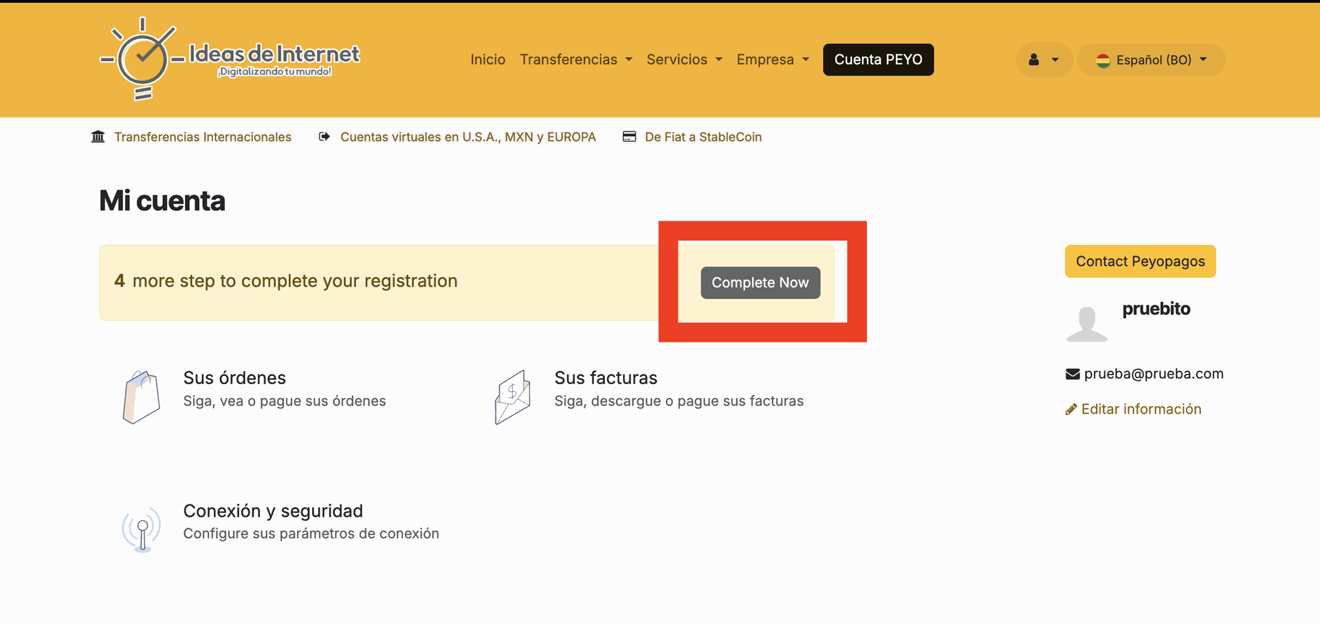Go to Inicio in the navigation
Viewport: 1320px width, 624px height.
[x=487, y=60]
